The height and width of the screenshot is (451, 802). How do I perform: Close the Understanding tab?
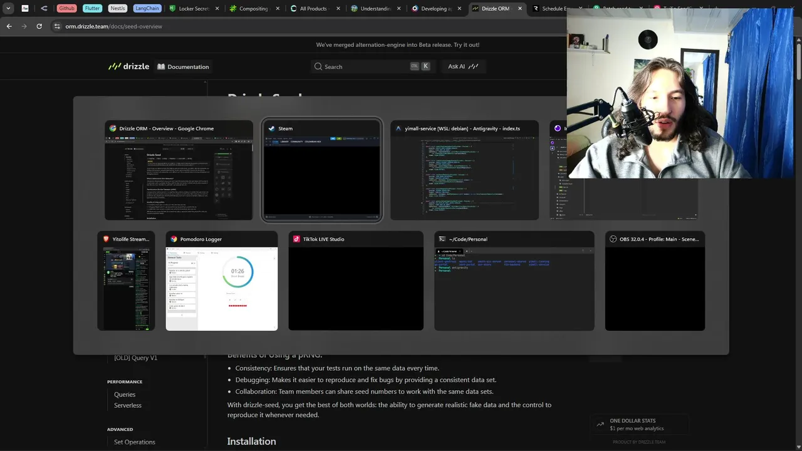(x=398, y=9)
